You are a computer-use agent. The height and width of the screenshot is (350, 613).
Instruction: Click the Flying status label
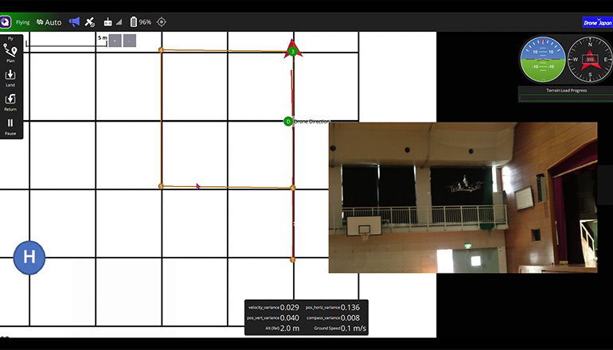click(23, 22)
